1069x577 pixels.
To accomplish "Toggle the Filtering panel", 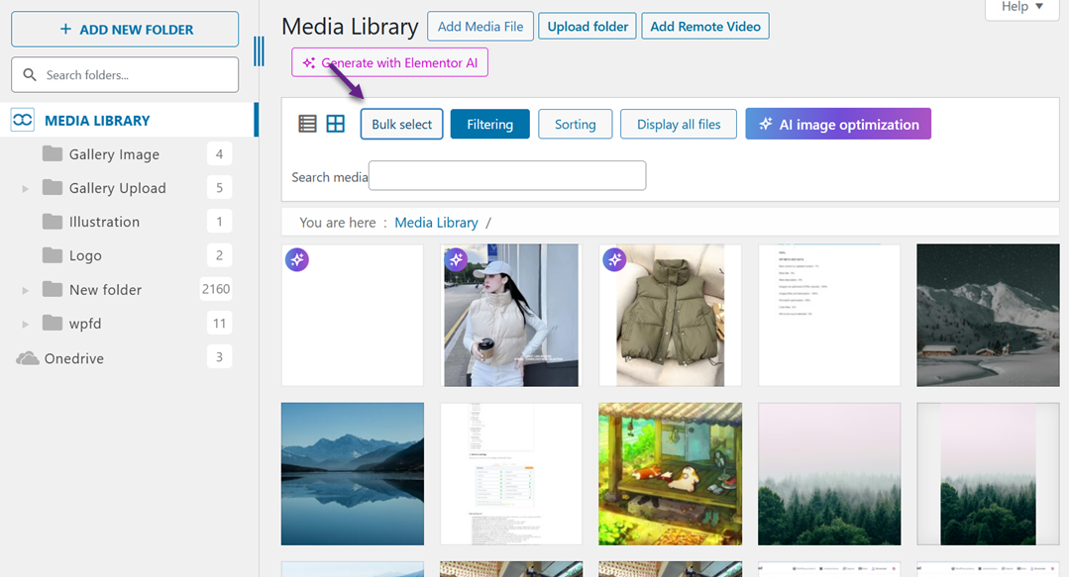I will pyautogui.click(x=489, y=124).
